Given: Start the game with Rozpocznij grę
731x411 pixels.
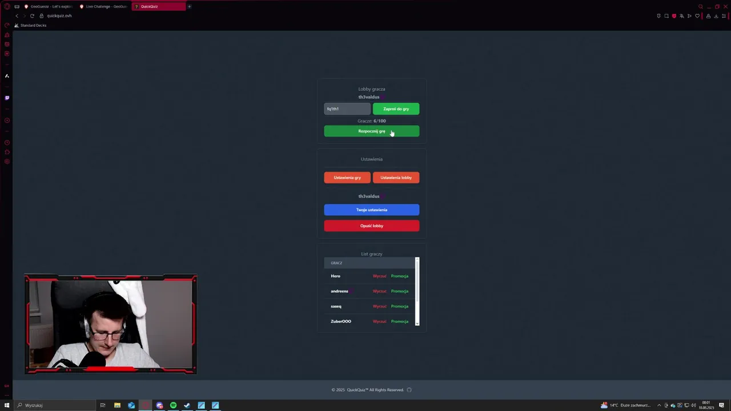Looking at the screenshot, I should tap(371, 131).
